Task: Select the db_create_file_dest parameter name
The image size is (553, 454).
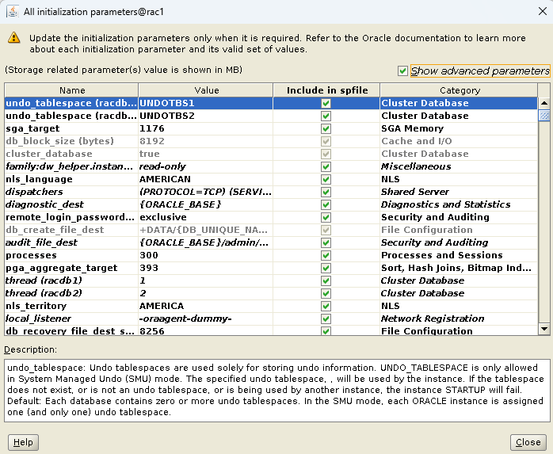Action: (x=71, y=231)
